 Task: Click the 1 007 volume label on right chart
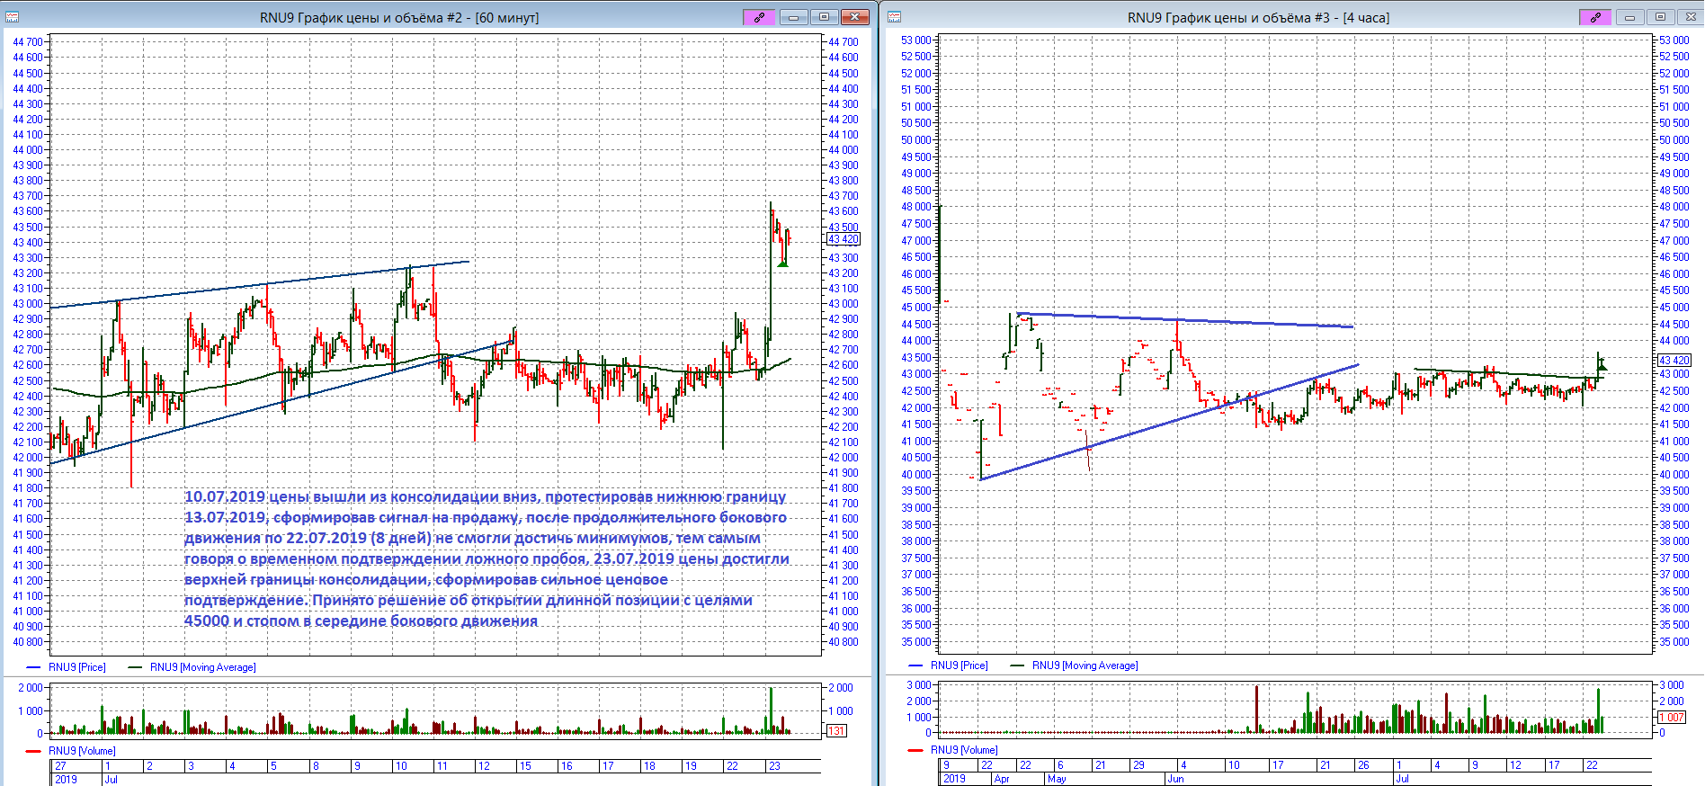pos(1673,718)
